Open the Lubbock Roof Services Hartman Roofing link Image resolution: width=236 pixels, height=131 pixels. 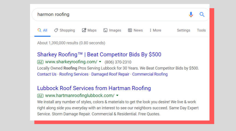(x=94, y=88)
